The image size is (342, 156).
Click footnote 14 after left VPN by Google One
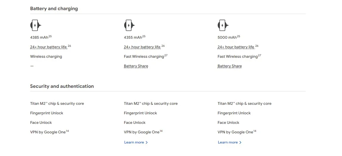(x=67, y=131)
